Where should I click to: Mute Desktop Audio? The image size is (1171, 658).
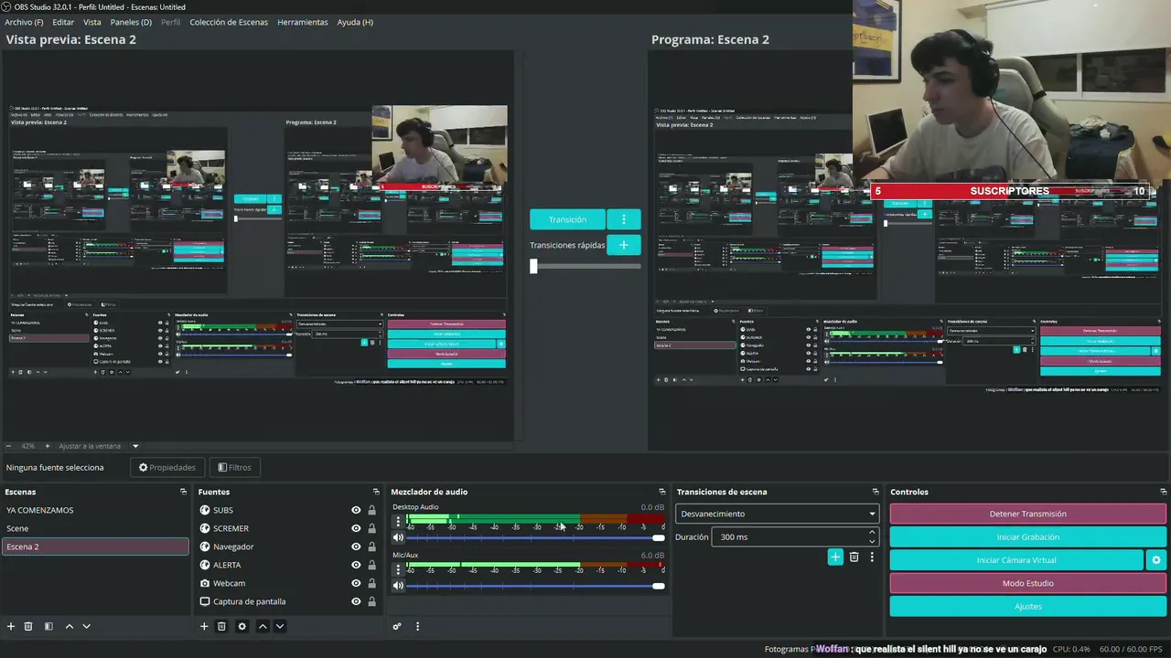click(398, 537)
